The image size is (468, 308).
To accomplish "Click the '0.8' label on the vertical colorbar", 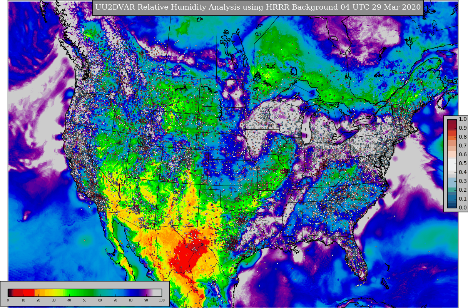I will click(463, 137).
